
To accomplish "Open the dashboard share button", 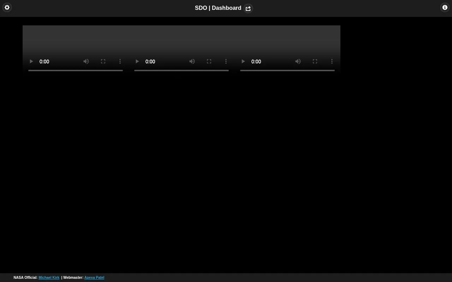I will click(x=248, y=8).
